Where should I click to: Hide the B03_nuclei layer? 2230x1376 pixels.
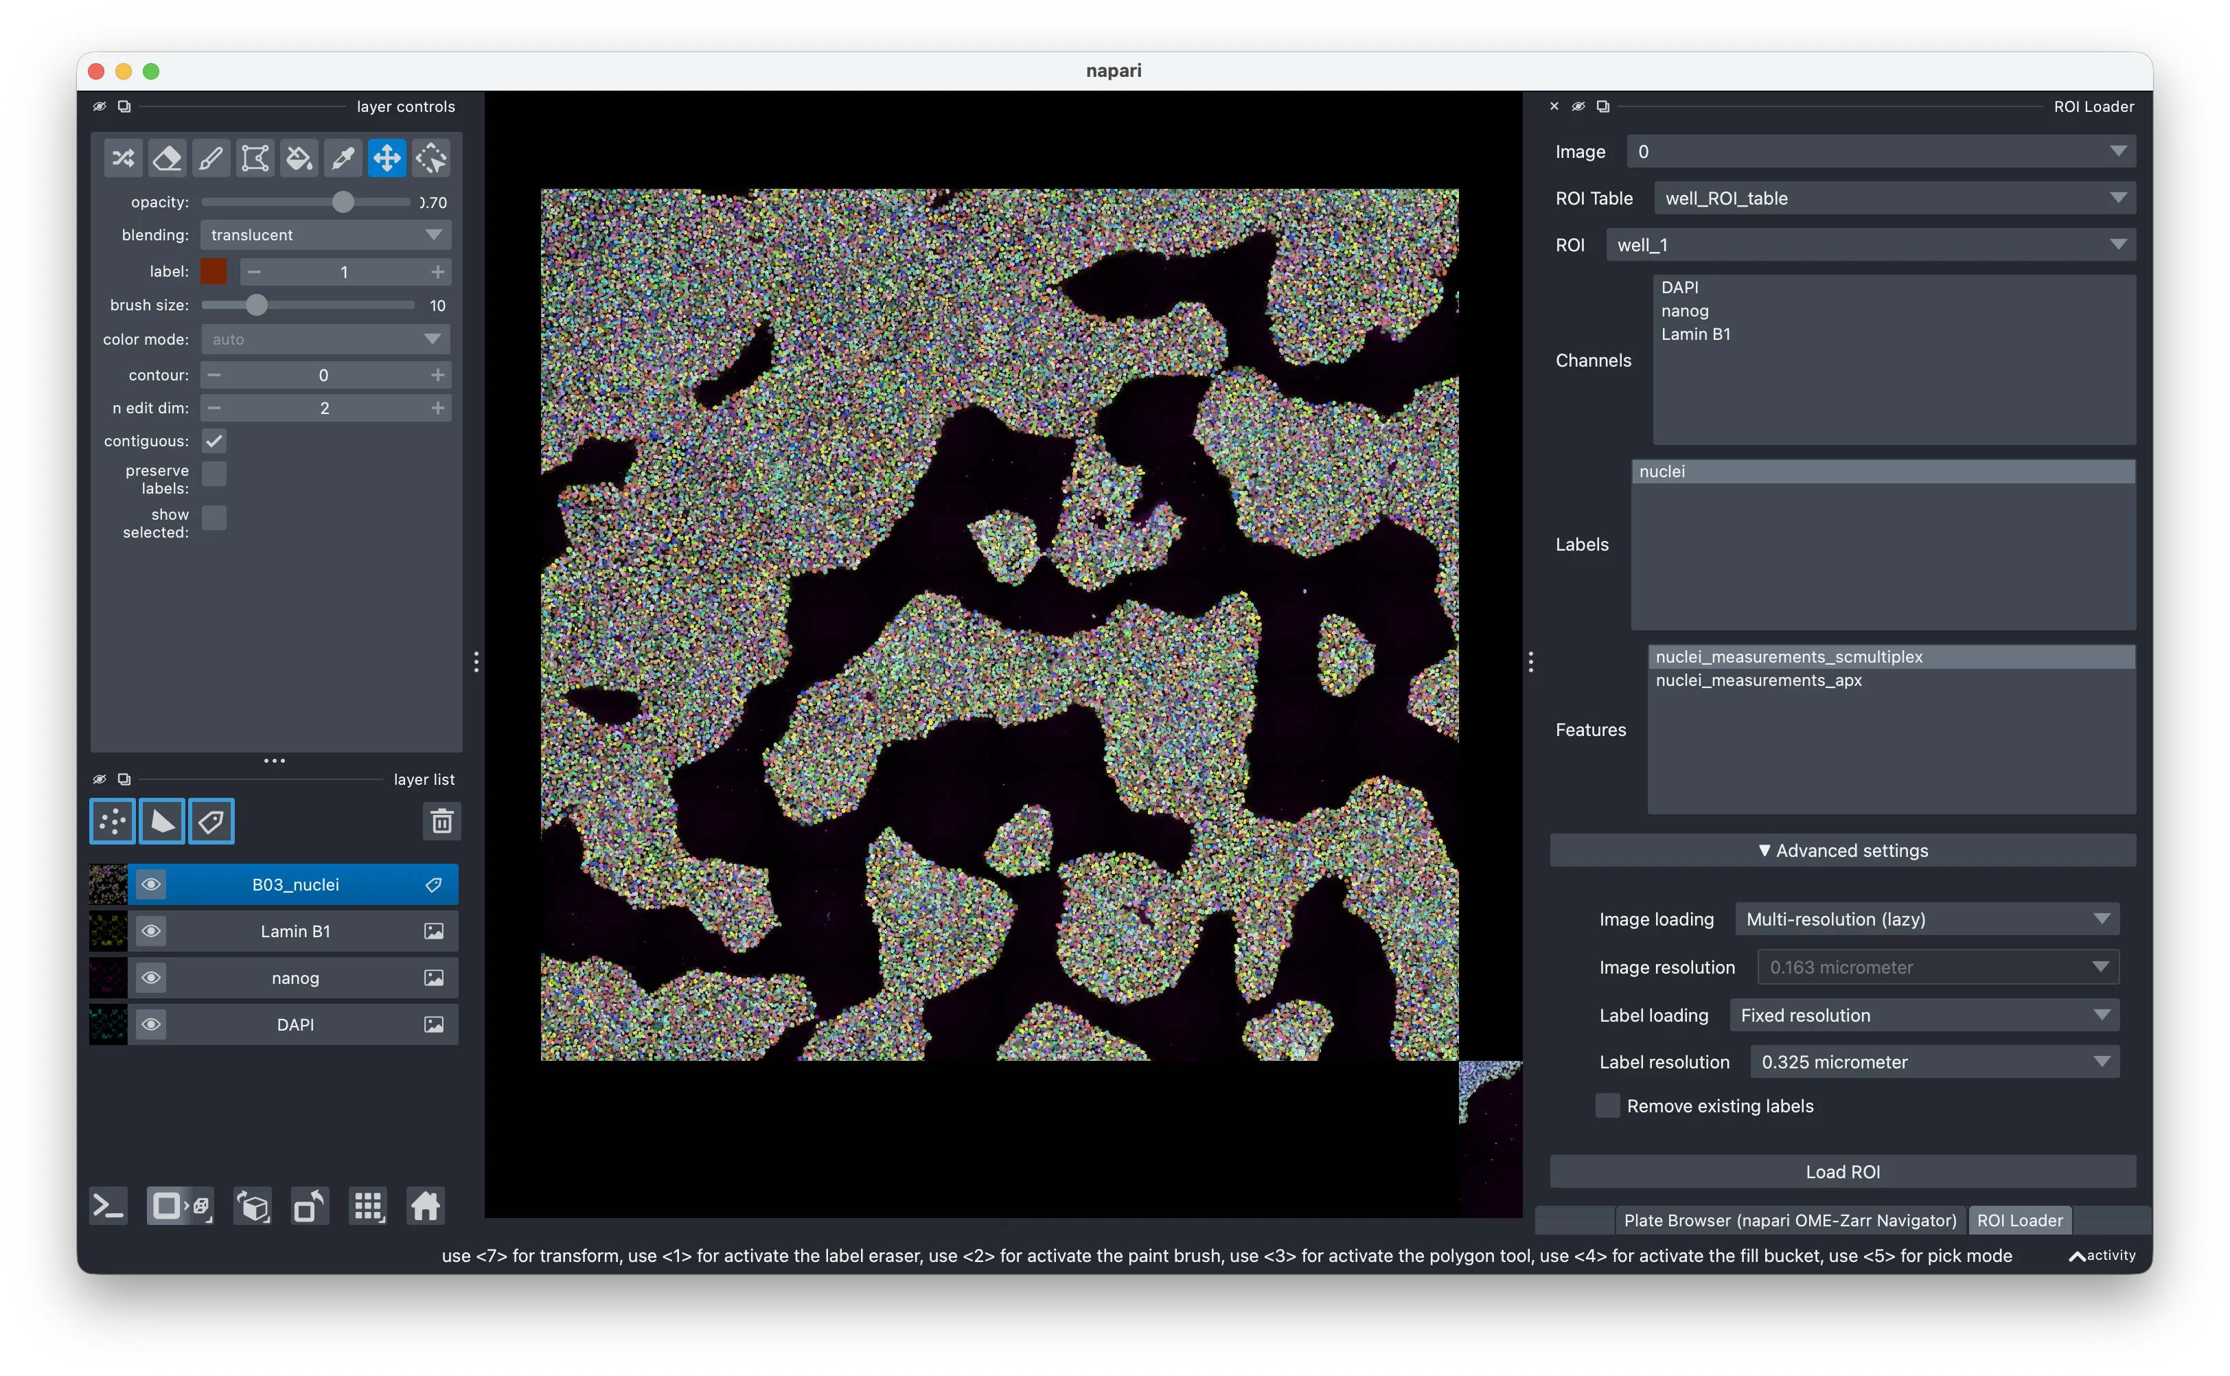[x=151, y=884]
